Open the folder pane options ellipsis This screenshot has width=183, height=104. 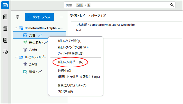pos(61,17)
